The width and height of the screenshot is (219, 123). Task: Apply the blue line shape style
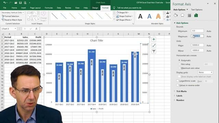tap(64, 16)
